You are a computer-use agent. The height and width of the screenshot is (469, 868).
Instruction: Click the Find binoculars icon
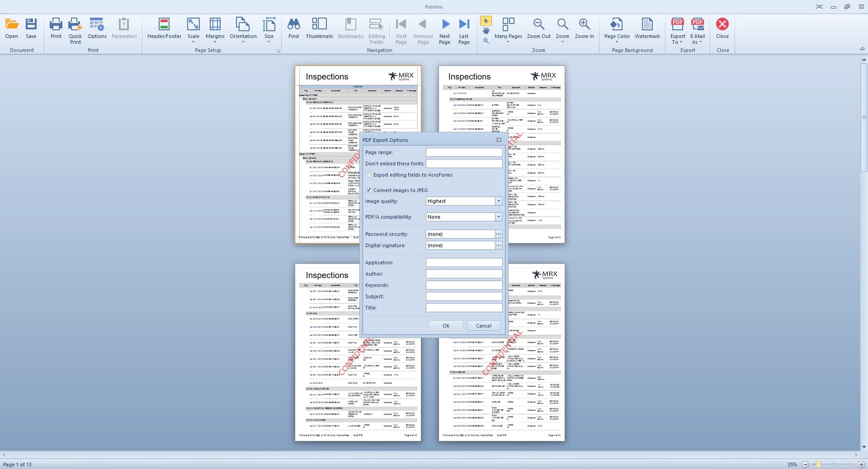click(294, 24)
